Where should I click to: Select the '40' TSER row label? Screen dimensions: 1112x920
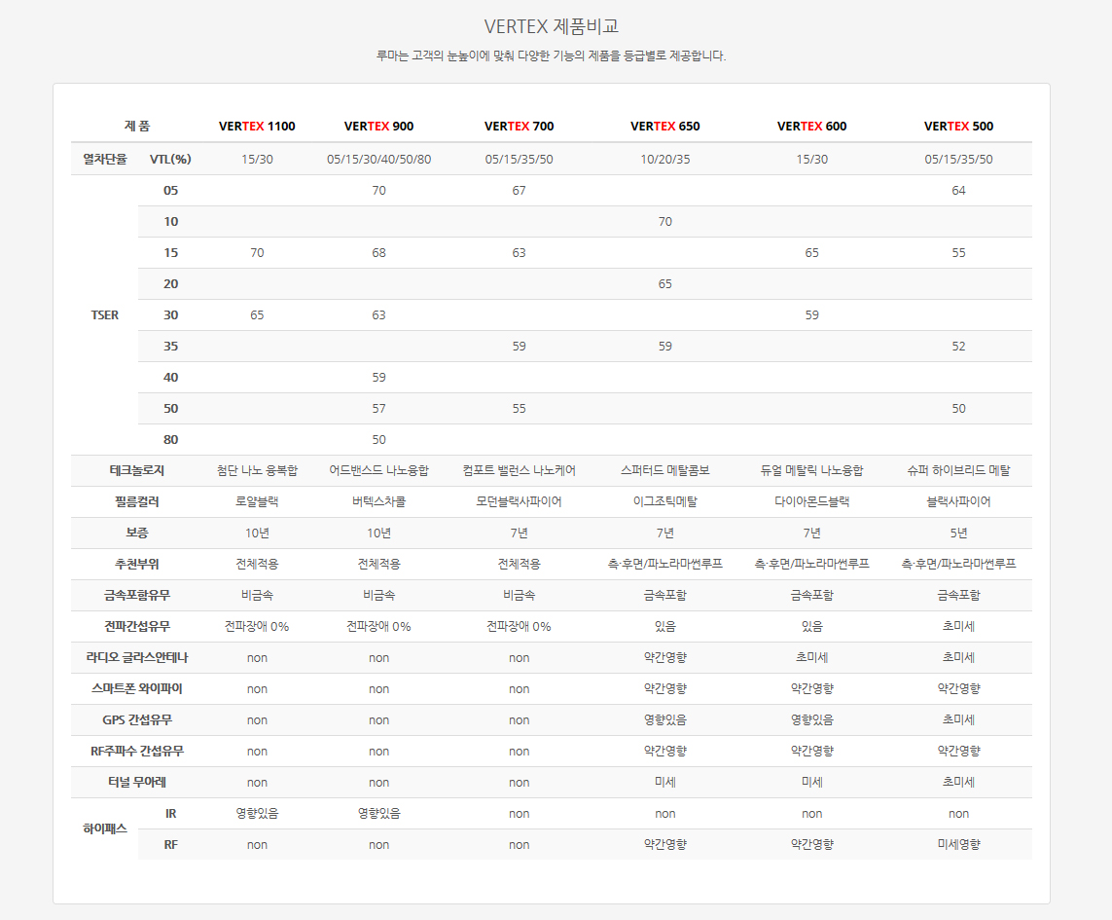(x=171, y=377)
